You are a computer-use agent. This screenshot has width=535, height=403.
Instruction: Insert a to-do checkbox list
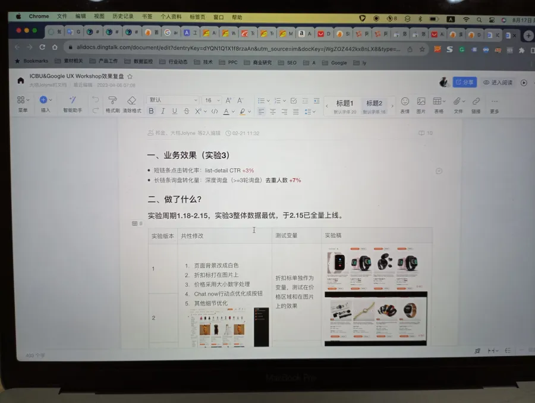point(294,100)
